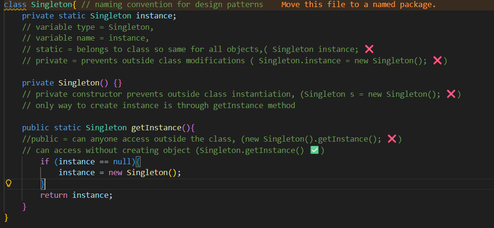494x228 pixels.
Task: Click the line "if (instance == null){"
Action: pyautogui.click(x=90, y=161)
